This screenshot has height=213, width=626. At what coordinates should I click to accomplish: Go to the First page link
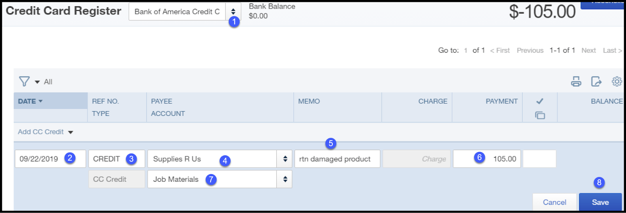(500, 50)
